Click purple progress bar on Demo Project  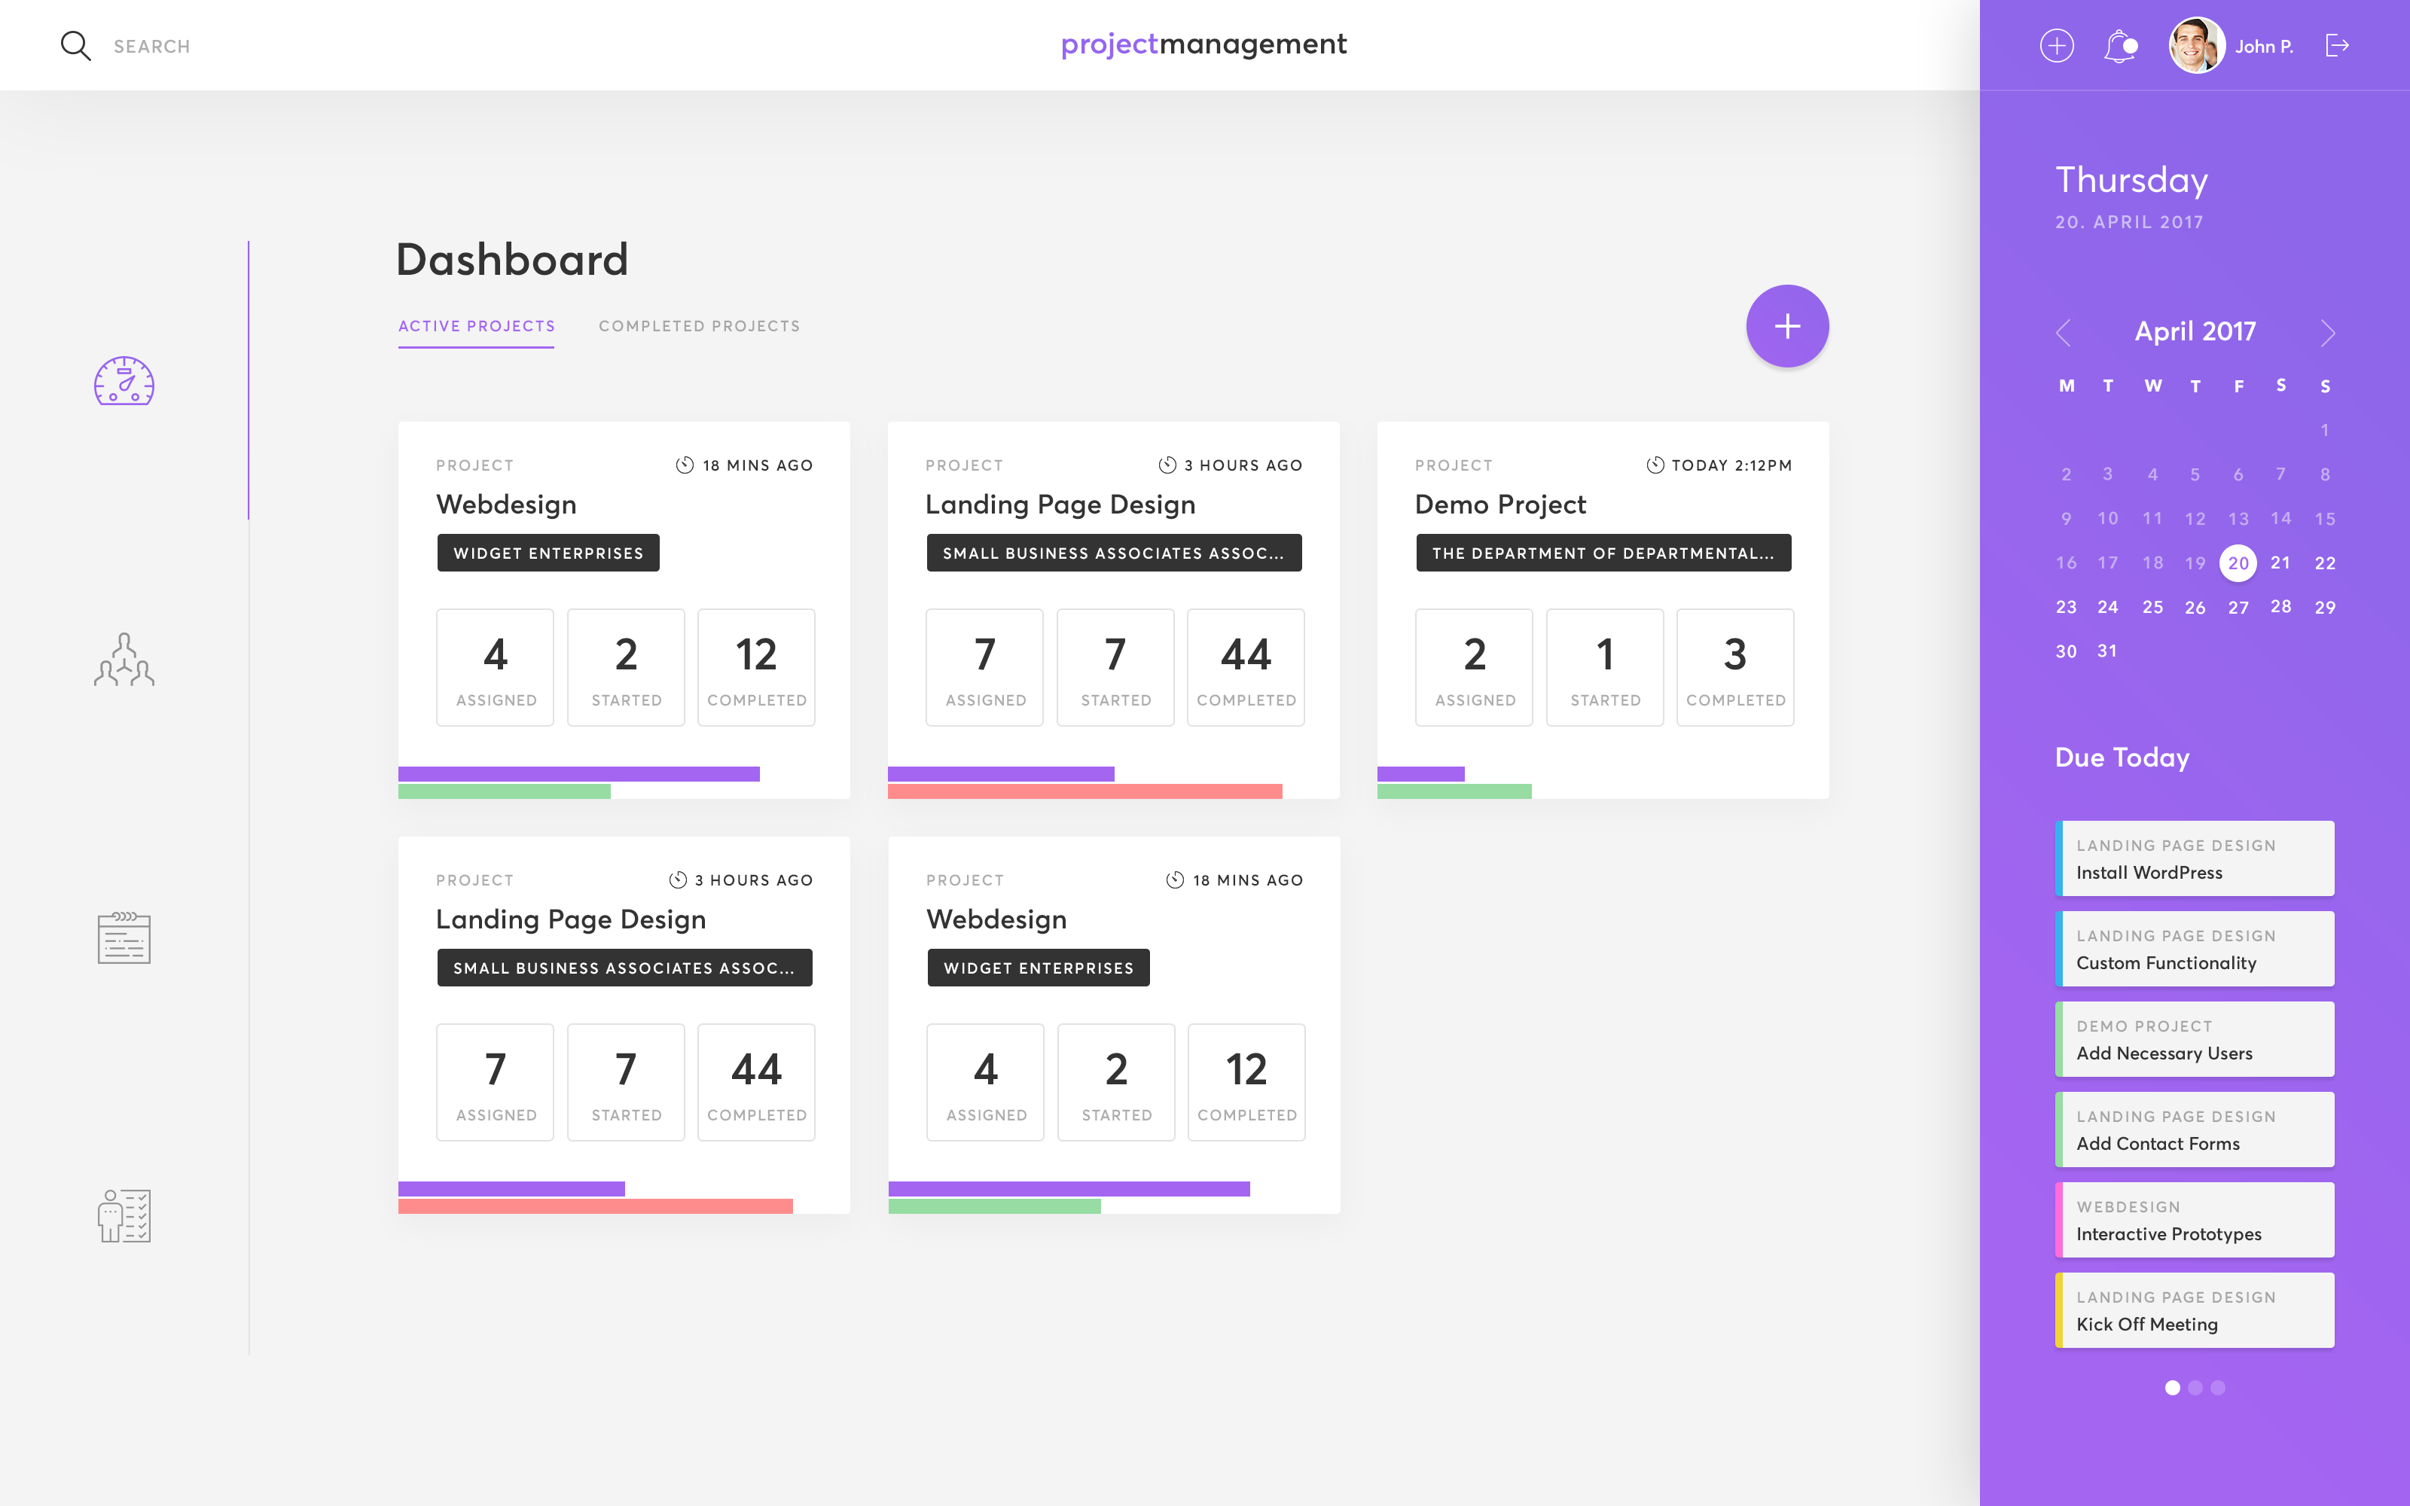click(x=1420, y=774)
